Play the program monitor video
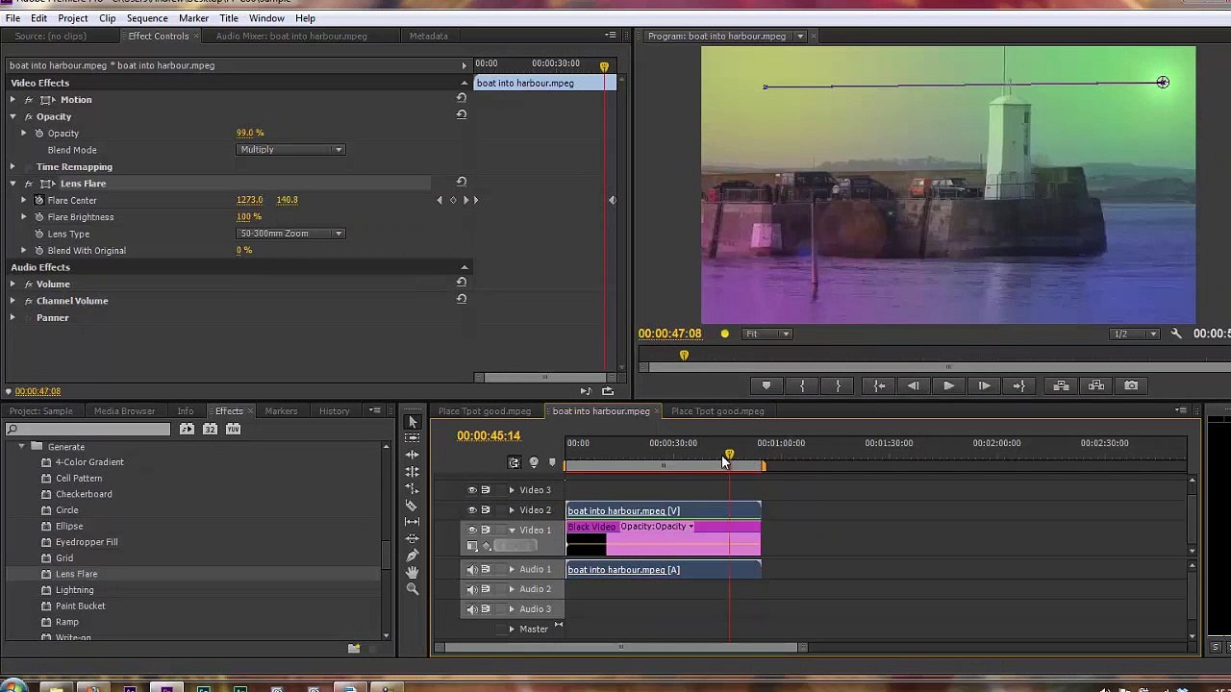 [x=948, y=385]
